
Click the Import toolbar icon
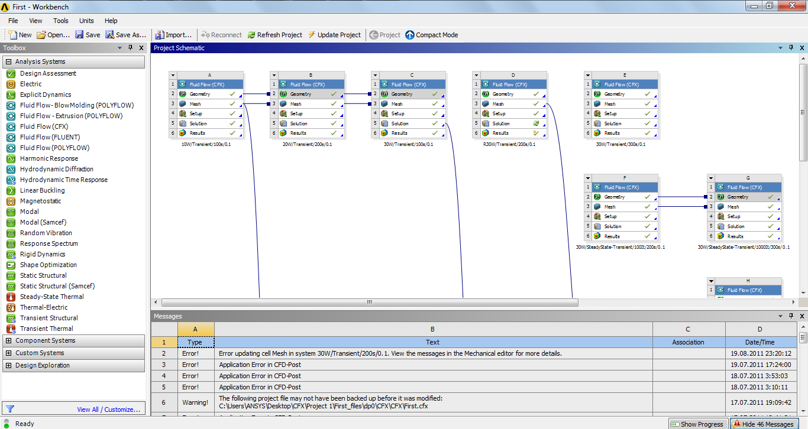159,35
